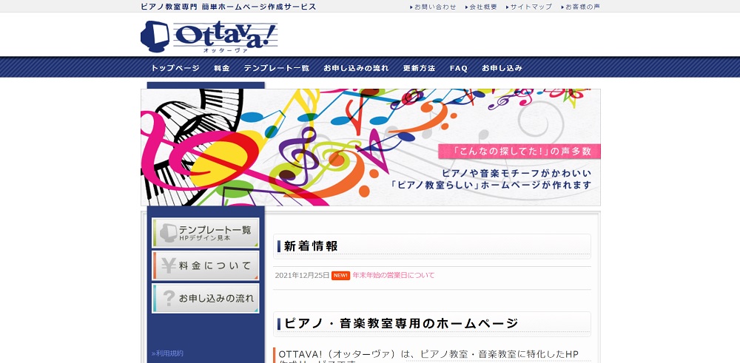Click the テンプレート一覧 sidebar banner button

[205, 233]
